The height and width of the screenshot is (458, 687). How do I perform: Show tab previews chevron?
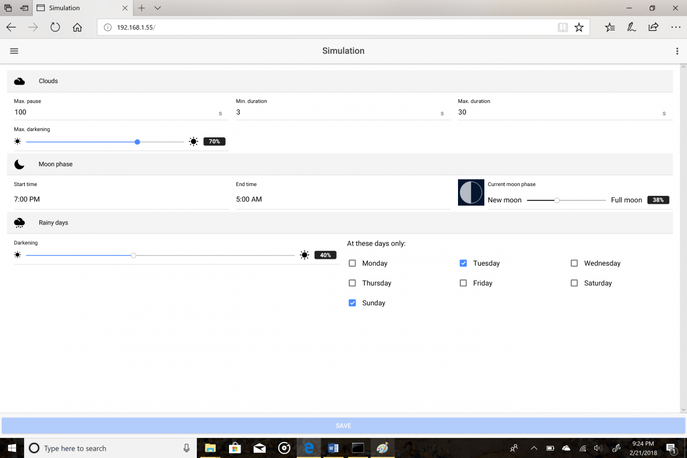157,8
